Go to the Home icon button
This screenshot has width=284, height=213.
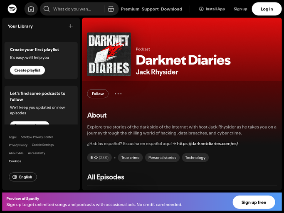pyautogui.click(x=31, y=9)
